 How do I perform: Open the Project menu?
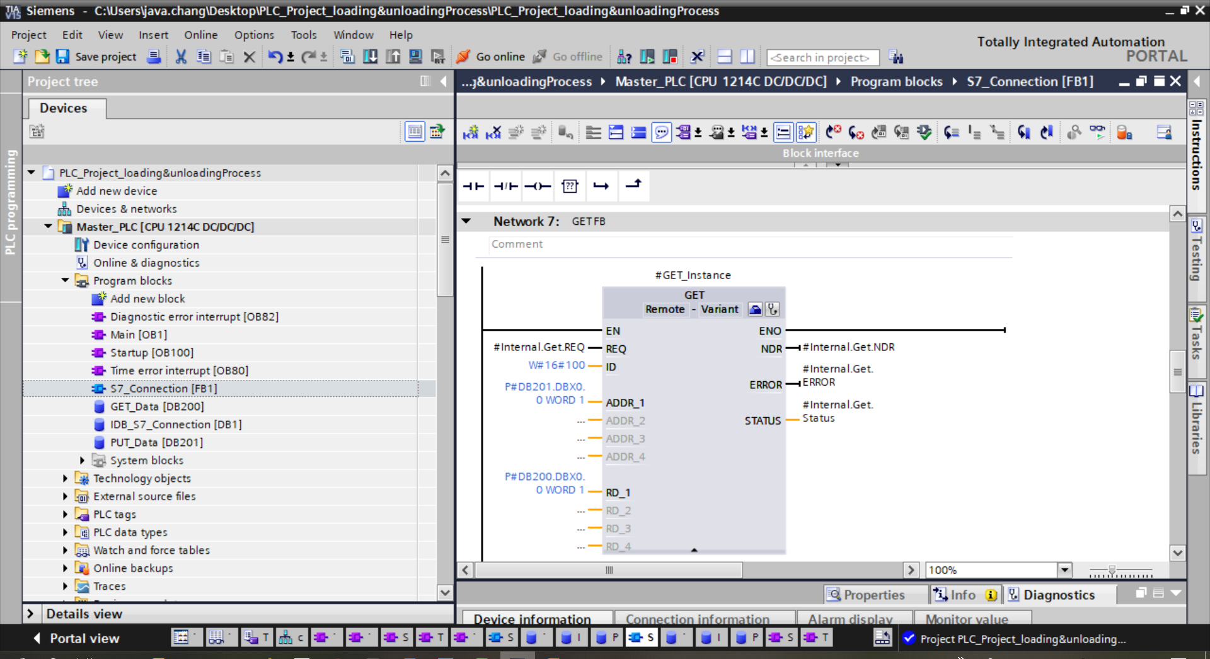pos(28,35)
